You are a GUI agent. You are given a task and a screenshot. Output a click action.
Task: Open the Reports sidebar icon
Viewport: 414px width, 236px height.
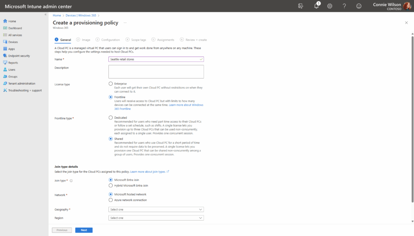tap(5, 63)
